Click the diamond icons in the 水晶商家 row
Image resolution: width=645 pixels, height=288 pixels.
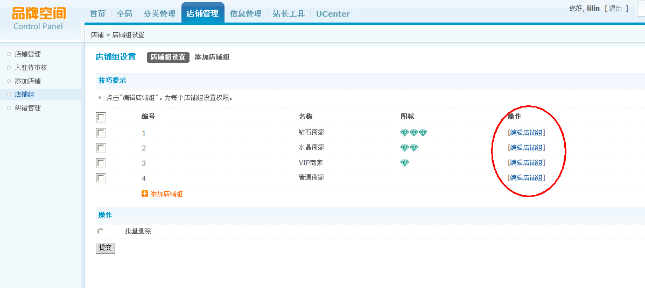409,148
